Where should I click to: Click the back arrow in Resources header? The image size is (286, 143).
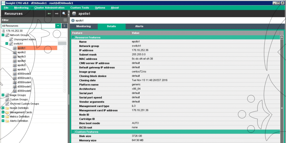[x=49, y=13]
